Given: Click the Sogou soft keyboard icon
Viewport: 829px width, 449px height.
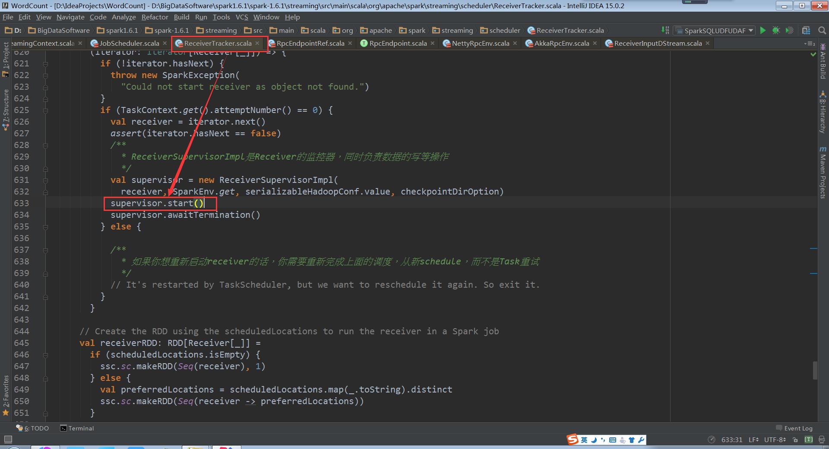Looking at the screenshot, I should click(613, 440).
